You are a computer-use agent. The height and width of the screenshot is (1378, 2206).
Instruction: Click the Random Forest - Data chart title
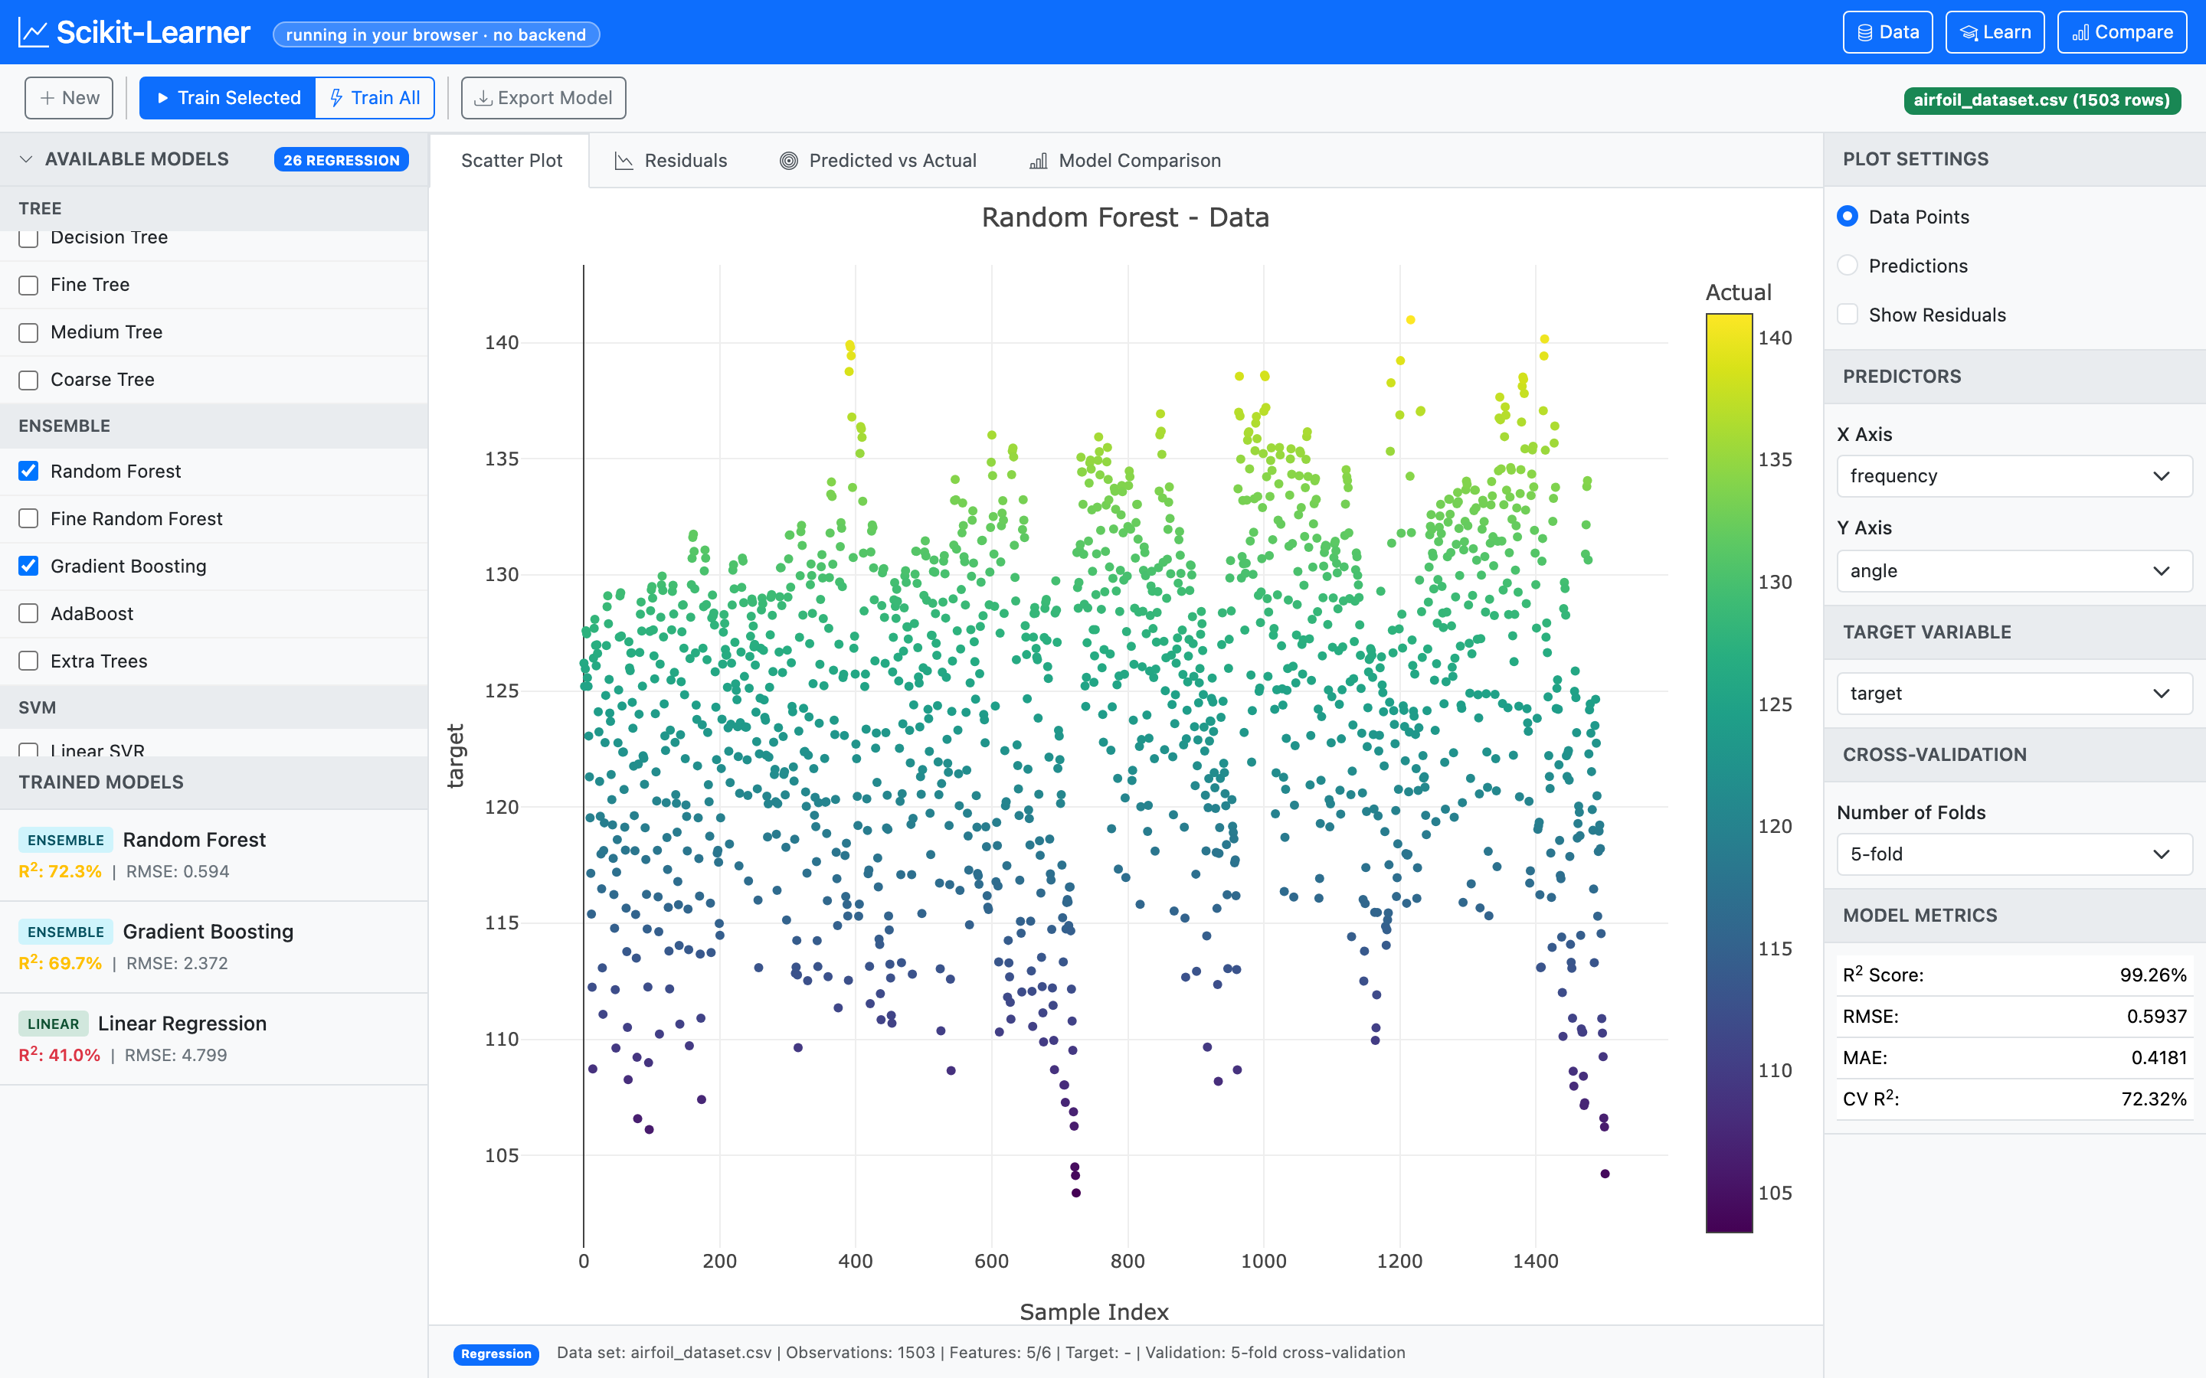[1125, 218]
